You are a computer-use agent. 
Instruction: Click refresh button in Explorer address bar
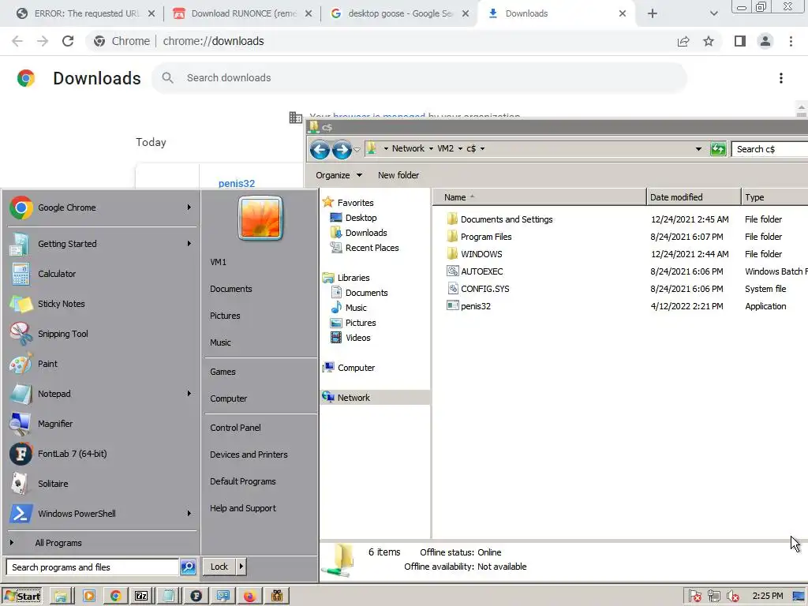[x=718, y=149]
